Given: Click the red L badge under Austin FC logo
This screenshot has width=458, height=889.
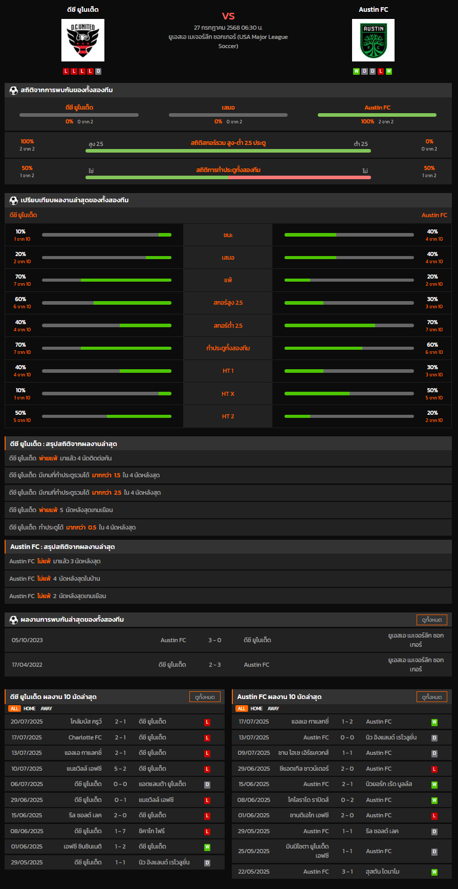Looking at the screenshot, I should 381,71.
